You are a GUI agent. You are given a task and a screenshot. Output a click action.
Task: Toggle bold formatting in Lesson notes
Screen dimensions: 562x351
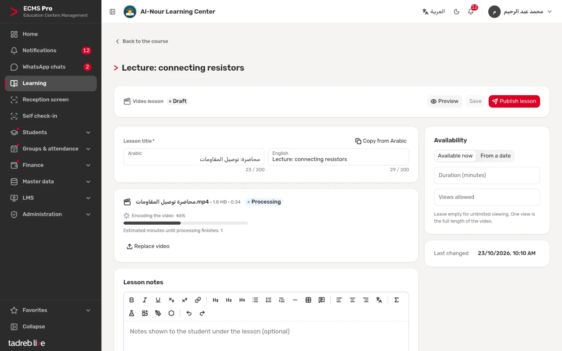132,300
